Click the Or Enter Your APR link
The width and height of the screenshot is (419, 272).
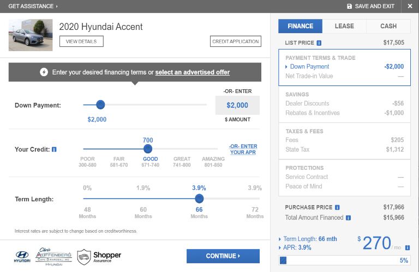(243, 149)
